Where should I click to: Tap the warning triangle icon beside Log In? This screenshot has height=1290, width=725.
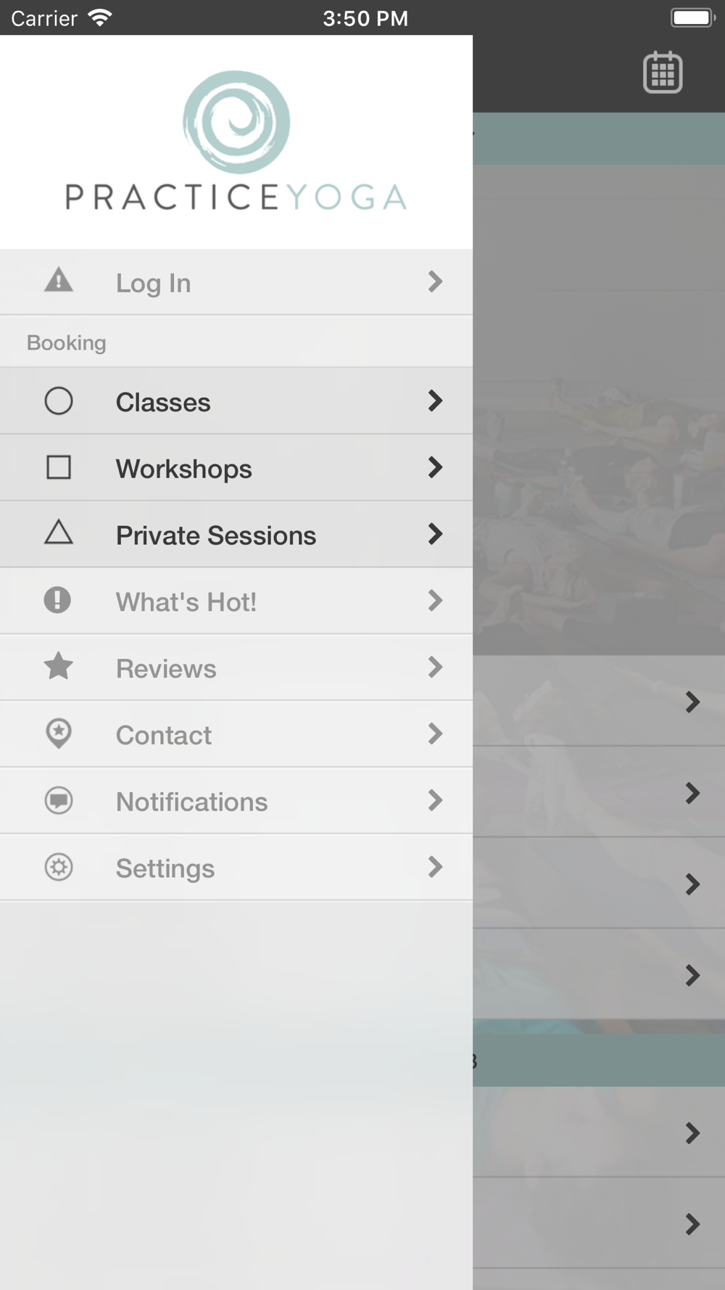59,281
